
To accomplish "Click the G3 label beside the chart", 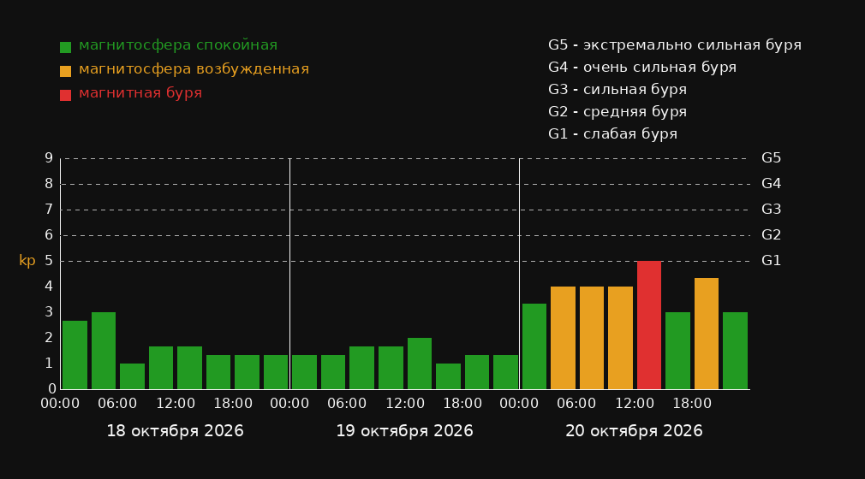I will click(771, 210).
